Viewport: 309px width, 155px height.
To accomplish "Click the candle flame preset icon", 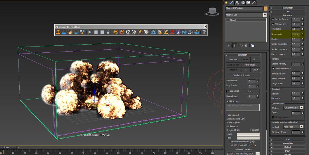I will tap(140, 32).
